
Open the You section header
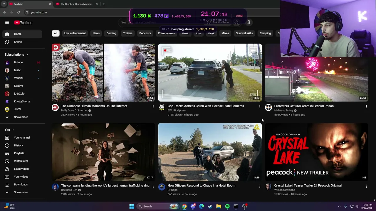click(x=9, y=130)
